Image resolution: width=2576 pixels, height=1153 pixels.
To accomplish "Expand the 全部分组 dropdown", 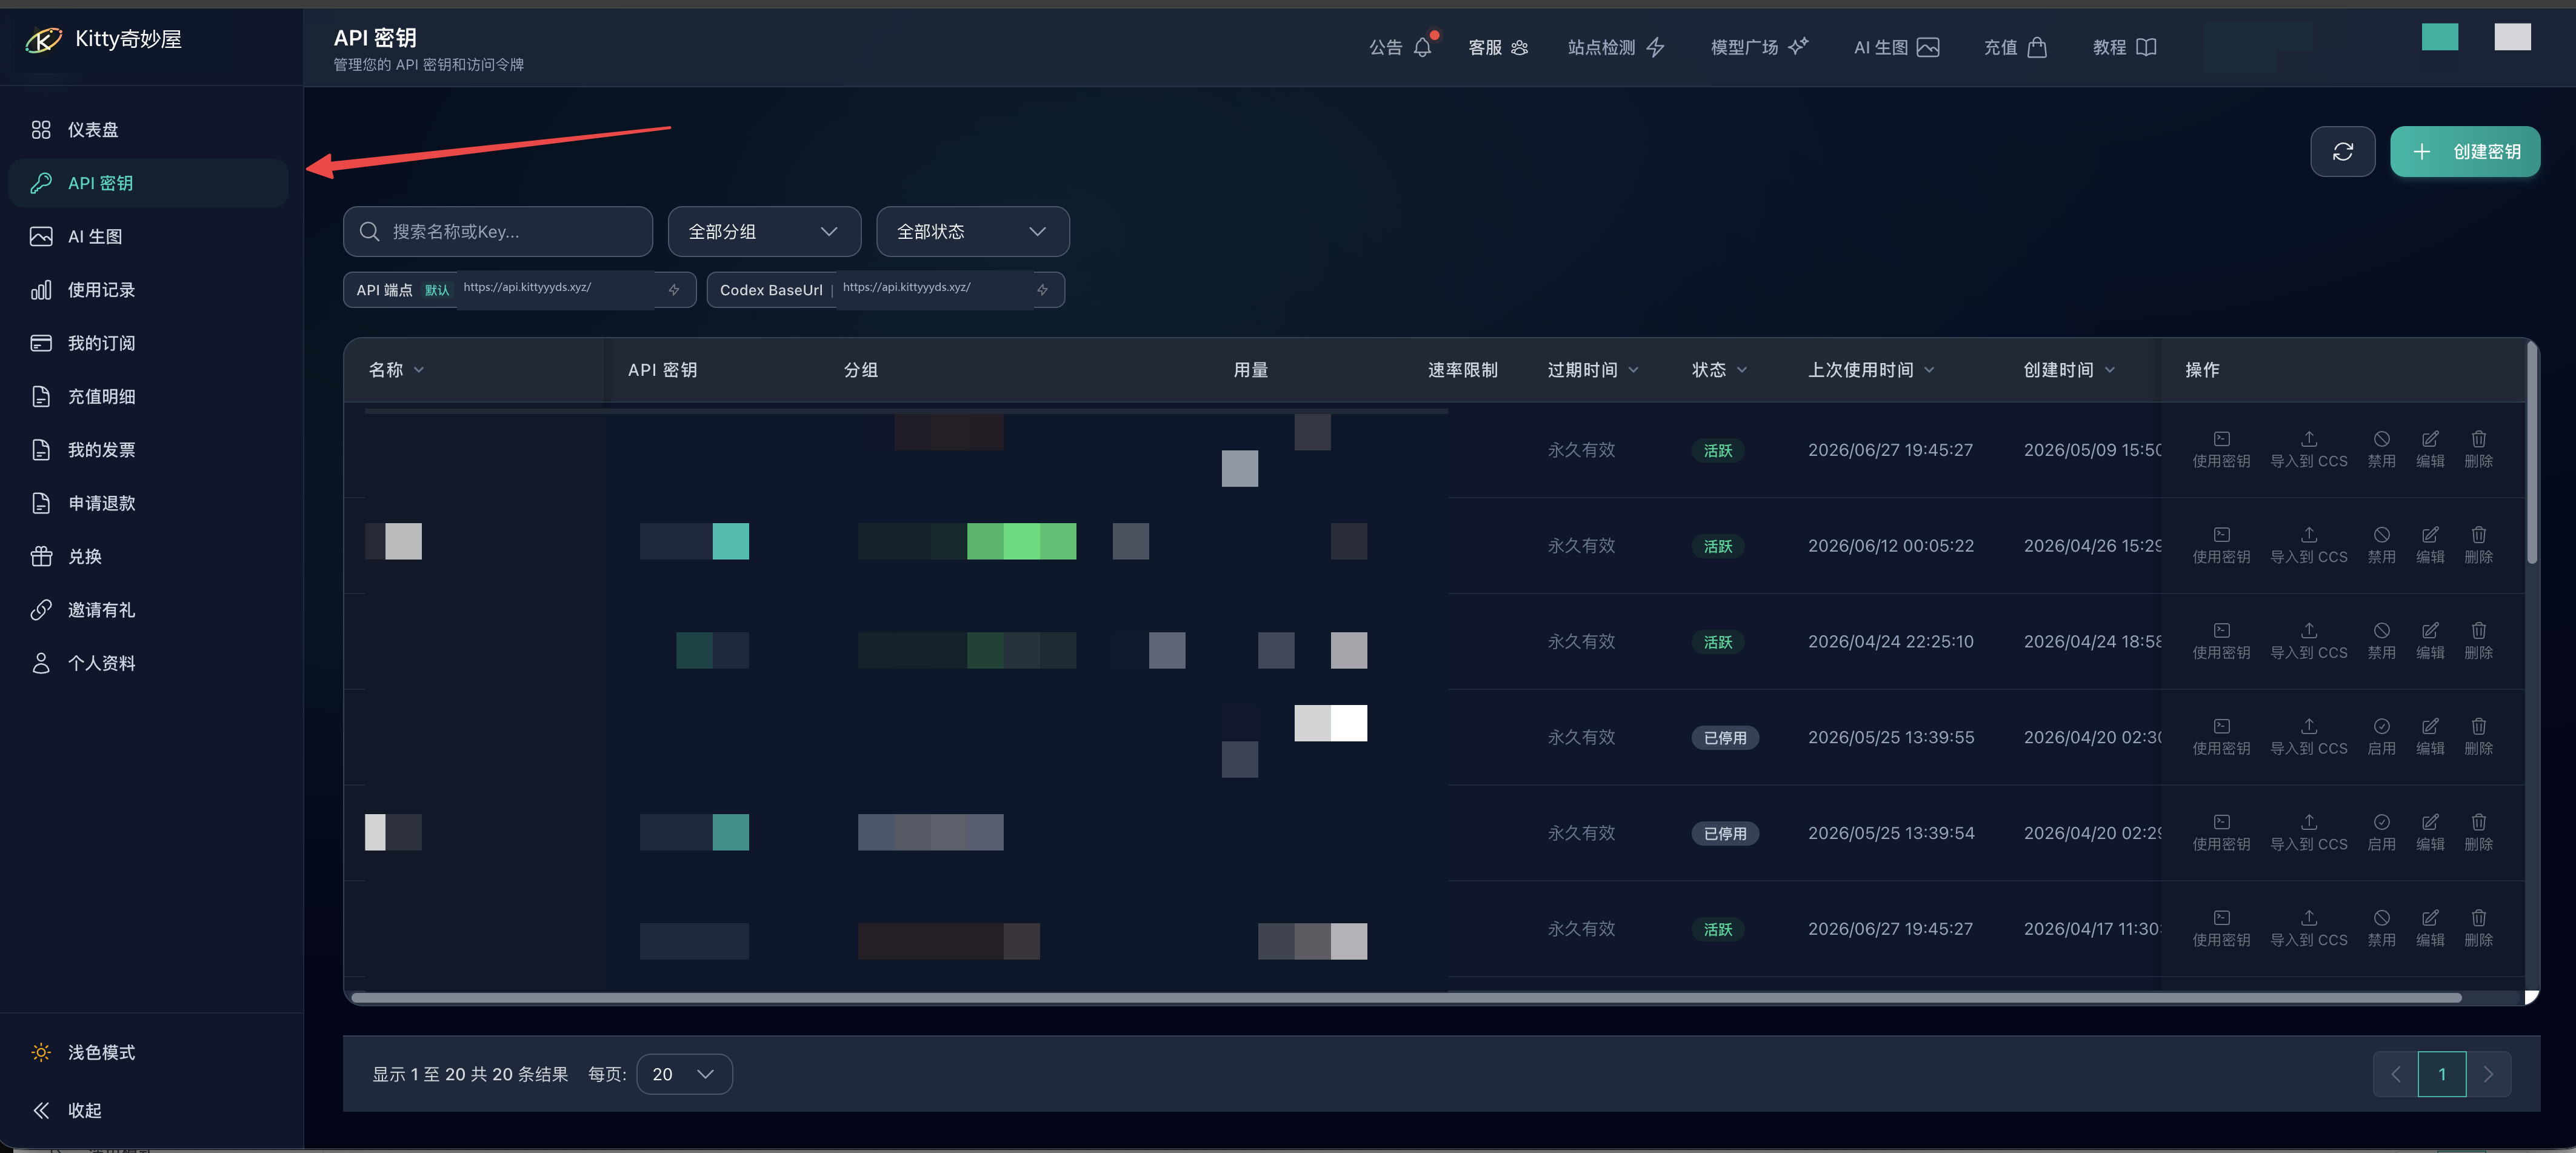I will (x=764, y=232).
